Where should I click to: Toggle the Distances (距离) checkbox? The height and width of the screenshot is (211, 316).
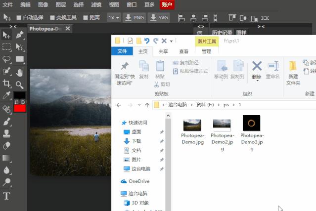pyautogui.click(x=86, y=18)
